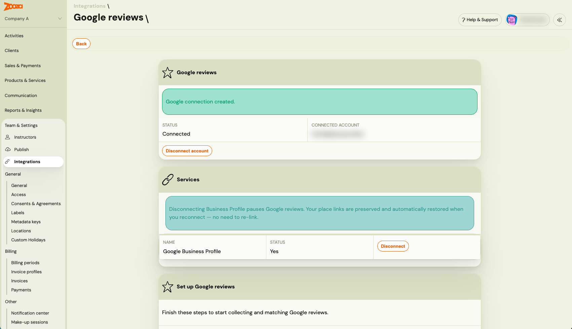Viewport: 572px width, 329px height.
Task: Click the 'Billing' group heading in sidebar
Action: [x=11, y=251]
